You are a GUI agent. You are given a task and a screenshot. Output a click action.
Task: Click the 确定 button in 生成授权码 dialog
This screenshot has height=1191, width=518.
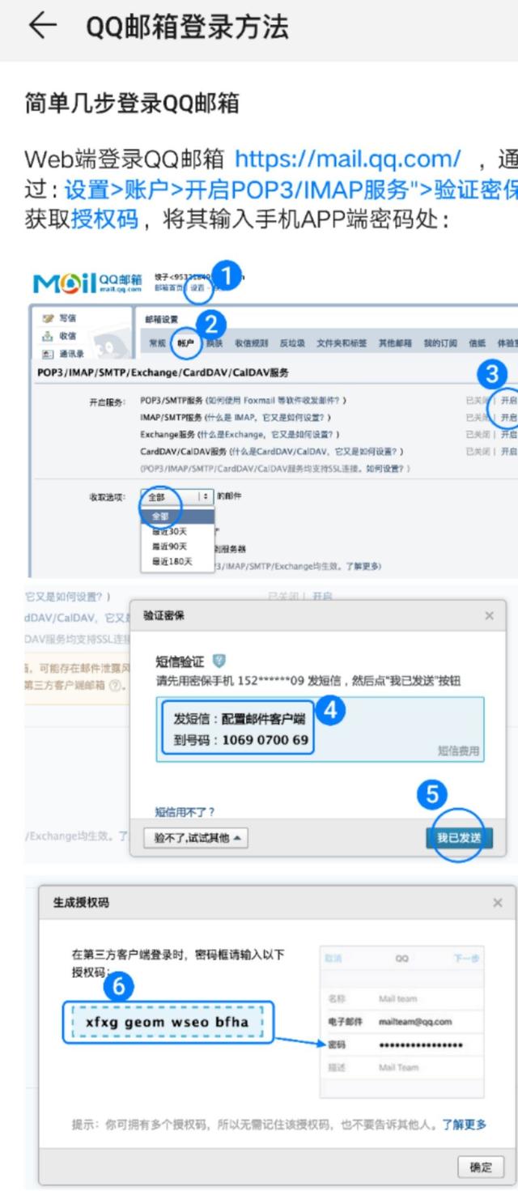[x=481, y=1167]
